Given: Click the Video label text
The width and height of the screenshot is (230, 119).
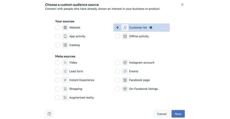Looking at the screenshot, I should (73, 63).
